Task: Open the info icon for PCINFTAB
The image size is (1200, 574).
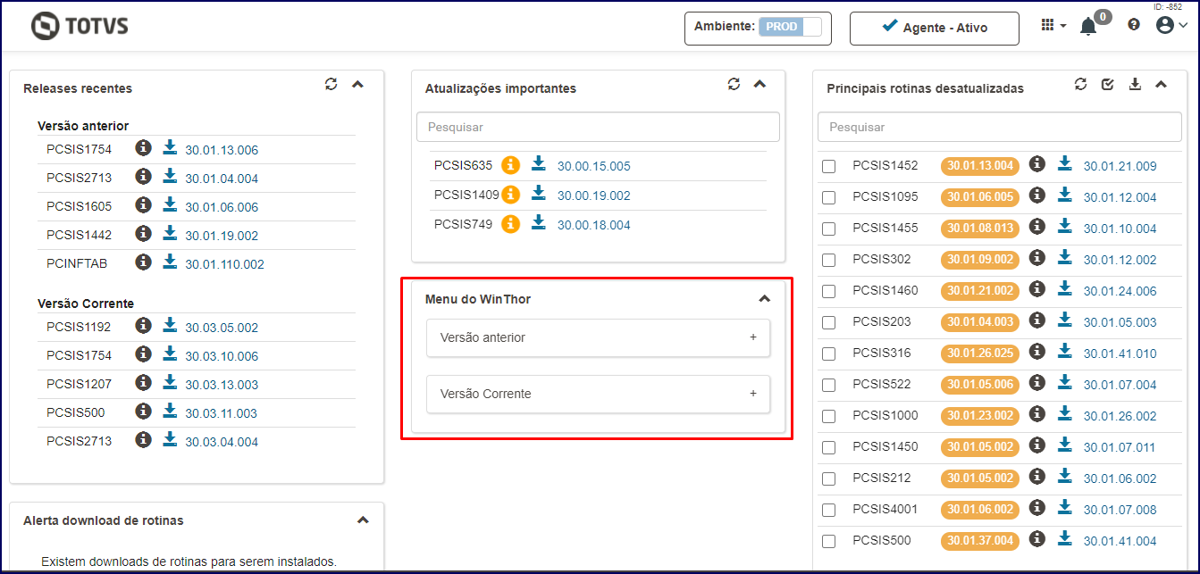Action: pos(143,262)
